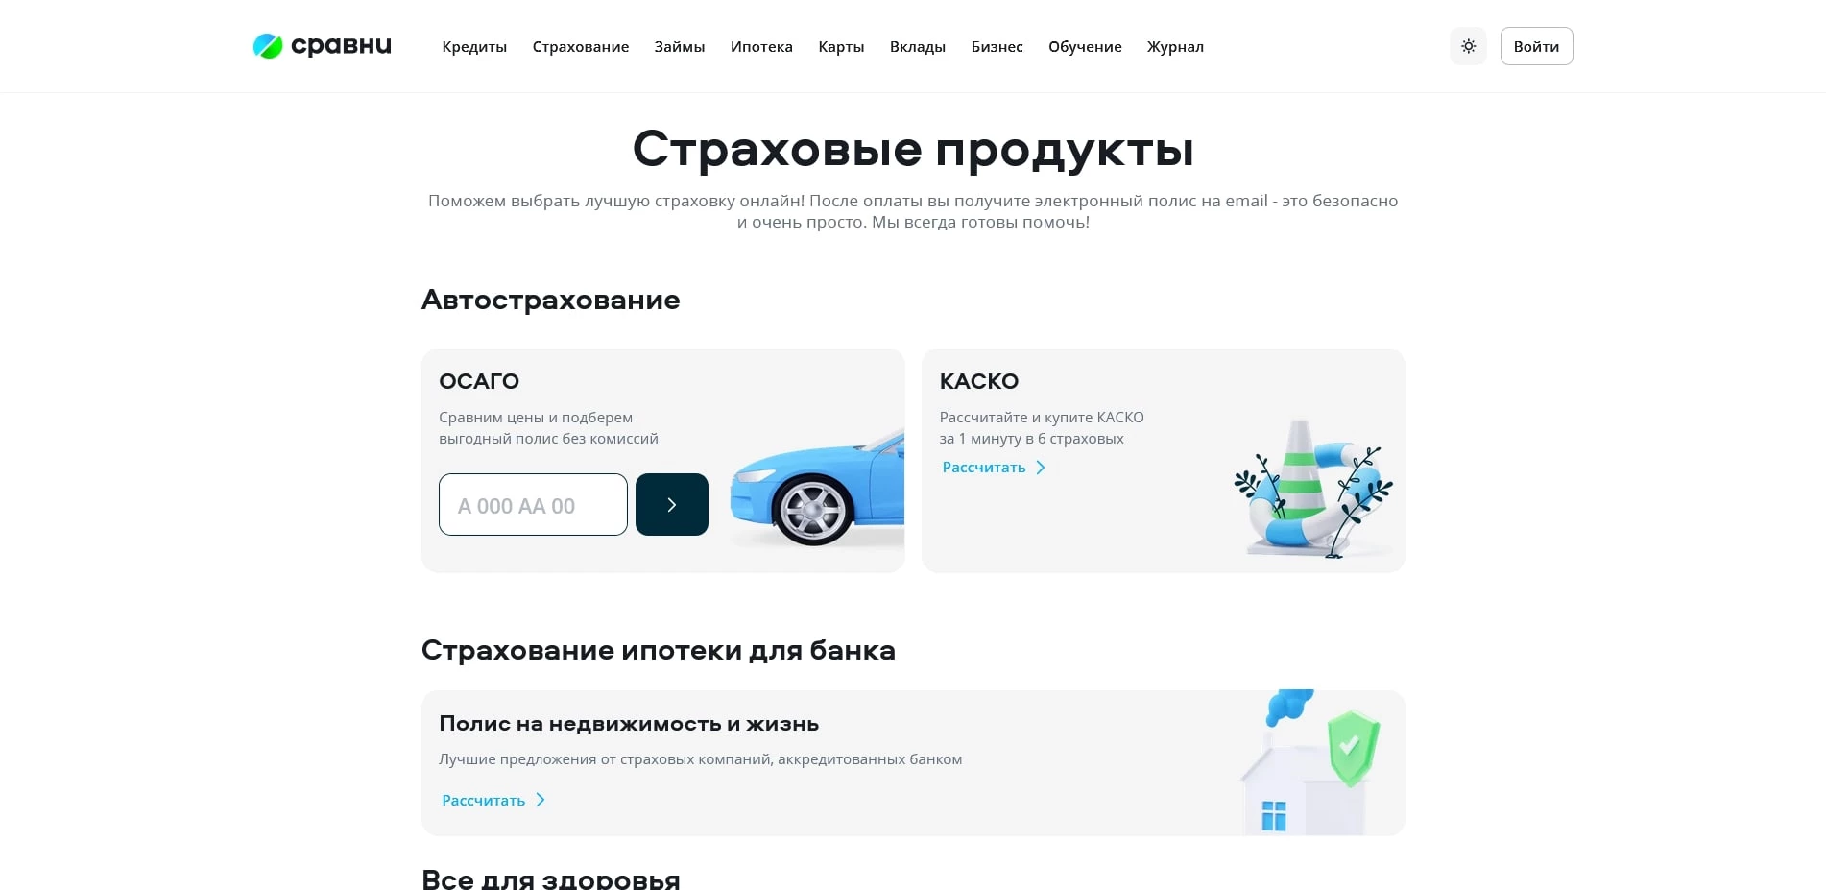1826x890 pixels.
Task: Go to the Займы section
Action: click(x=680, y=47)
